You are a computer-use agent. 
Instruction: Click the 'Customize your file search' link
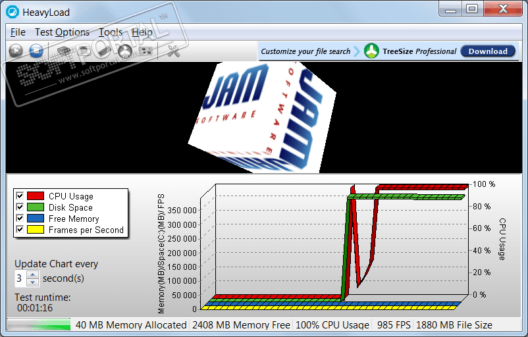pos(305,51)
